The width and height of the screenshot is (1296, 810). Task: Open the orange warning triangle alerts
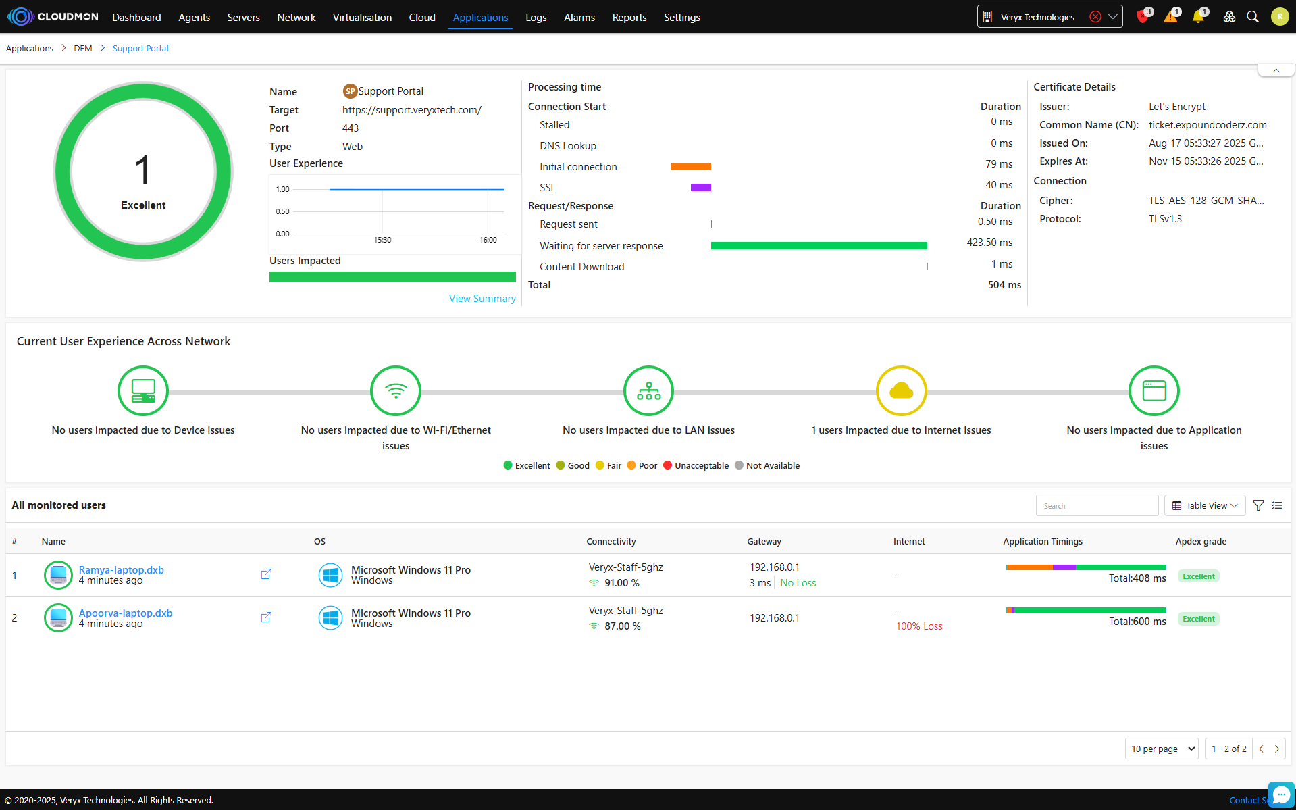tap(1170, 17)
